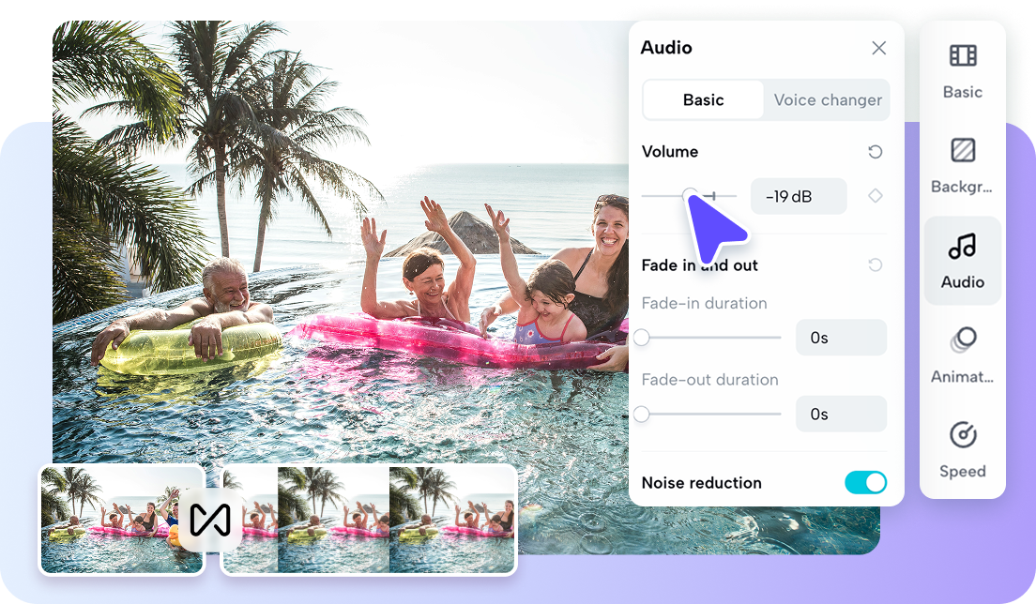The width and height of the screenshot is (1036, 604).
Task: Reset the Volume setting
Action: click(876, 152)
